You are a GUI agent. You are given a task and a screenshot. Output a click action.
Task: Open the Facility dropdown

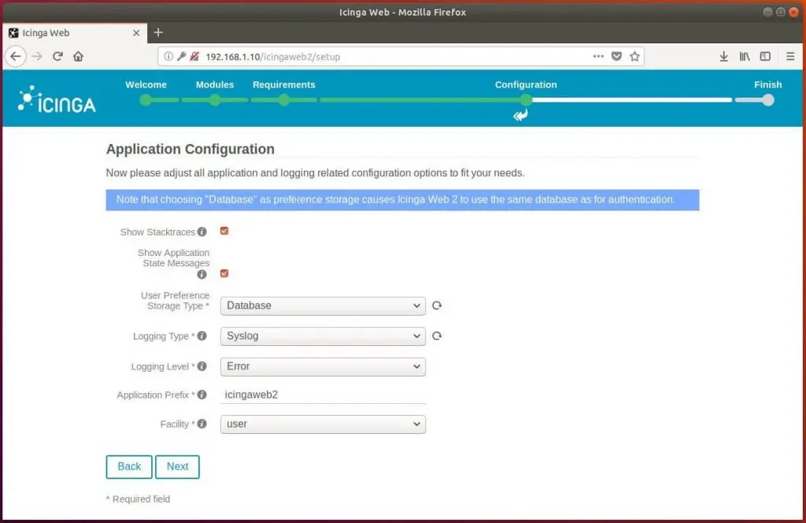323,424
